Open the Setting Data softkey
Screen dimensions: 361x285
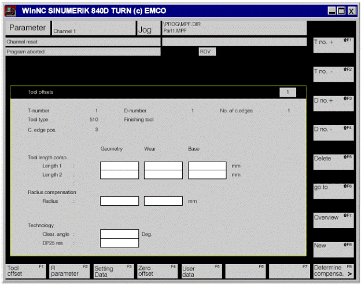(113, 271)
